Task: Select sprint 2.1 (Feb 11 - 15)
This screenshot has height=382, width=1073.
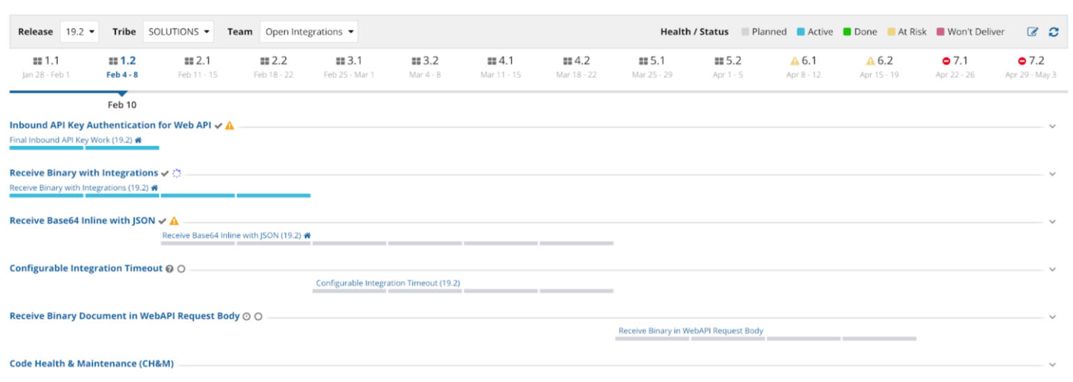Action: coord(198,66)
